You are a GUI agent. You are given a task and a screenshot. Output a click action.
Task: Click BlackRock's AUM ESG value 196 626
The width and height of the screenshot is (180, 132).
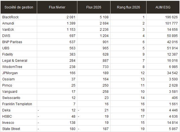[170, 17]
